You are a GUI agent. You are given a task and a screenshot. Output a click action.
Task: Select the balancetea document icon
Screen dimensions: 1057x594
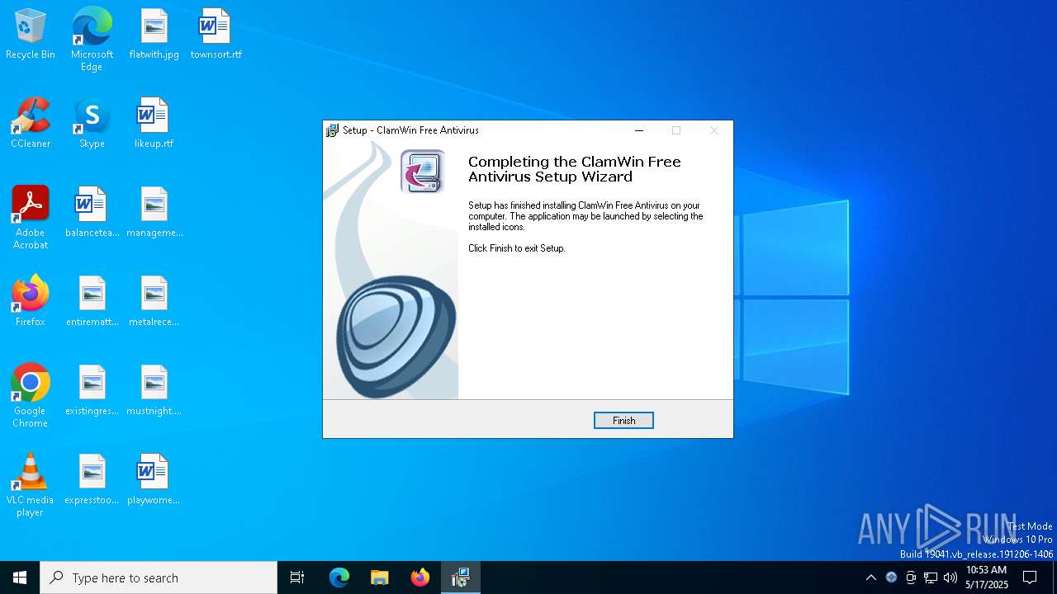point(92,213)
